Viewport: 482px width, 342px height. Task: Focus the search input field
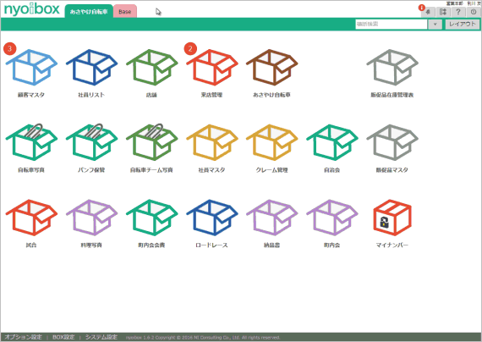pos(392,24)
